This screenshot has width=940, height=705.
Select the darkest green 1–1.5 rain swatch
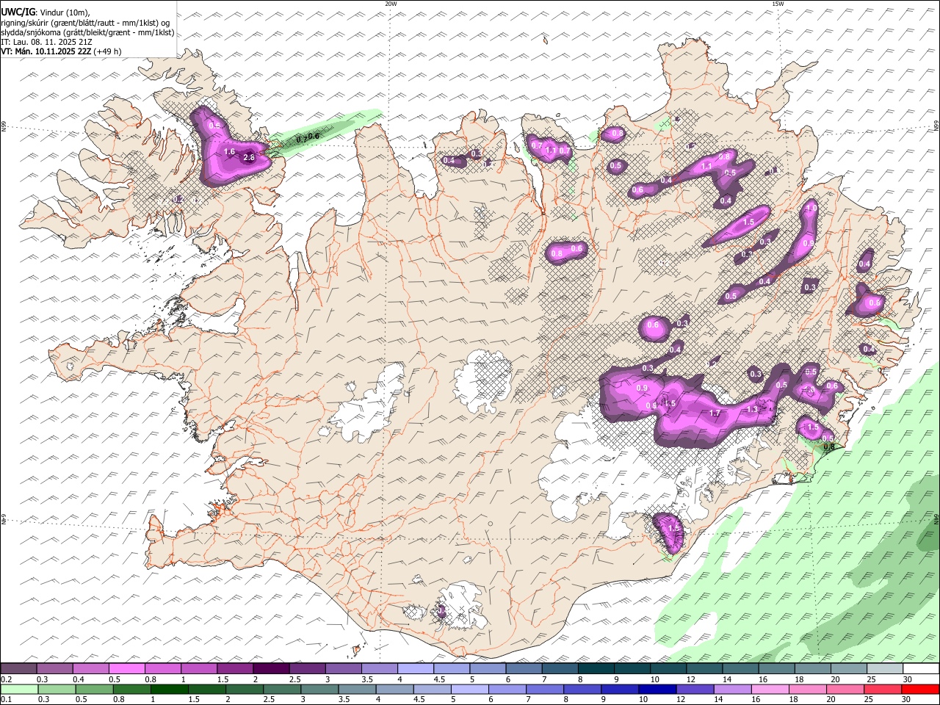tap(169, 689)
